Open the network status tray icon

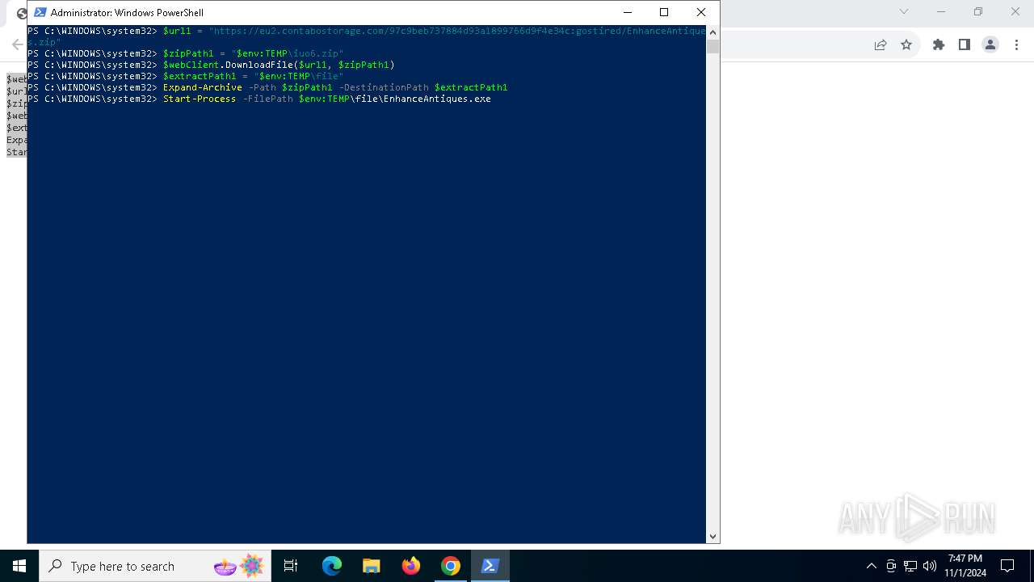910,566
